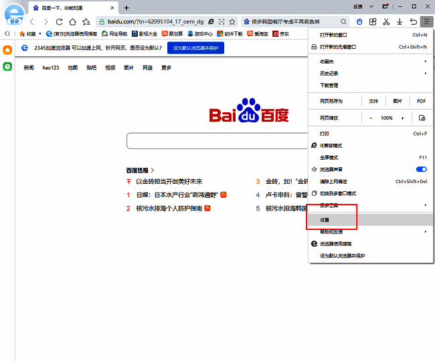Click set as default browser blue button
This screenshot has height=361, width=435.
pyautogui.click(x=195, y=48)
